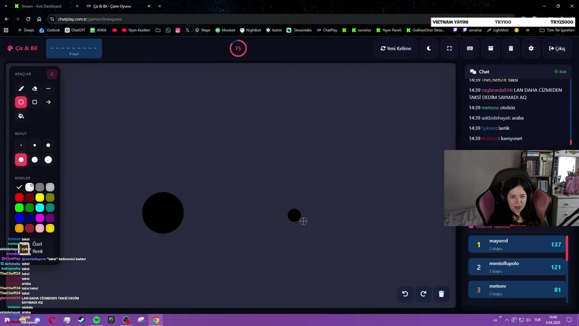This screenshot has height=326, width=579.
Task: Select the black color swatch
Action: tap(19, 187)
